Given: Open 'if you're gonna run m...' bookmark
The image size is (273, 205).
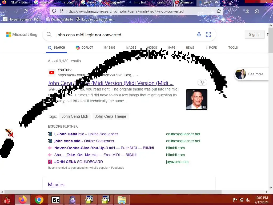Looking at the screenshot, I should click(x=95, y=19).
